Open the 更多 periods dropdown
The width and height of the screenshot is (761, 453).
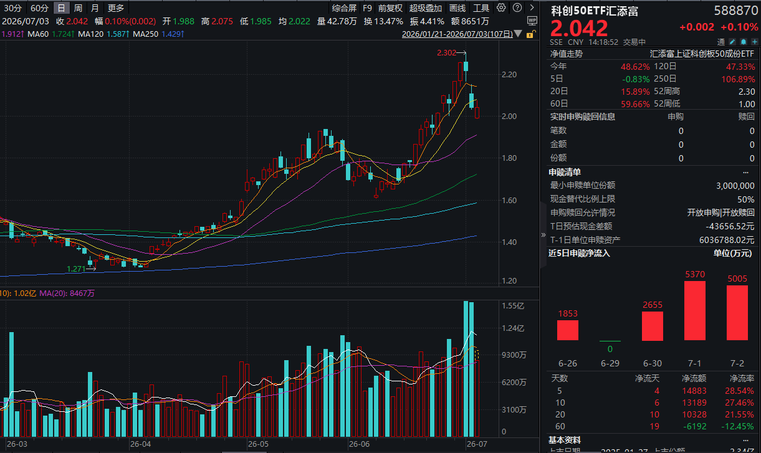point(115,8)
